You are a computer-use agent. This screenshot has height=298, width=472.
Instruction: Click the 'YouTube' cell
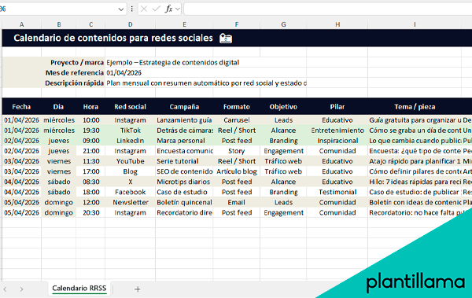[130, 161]
